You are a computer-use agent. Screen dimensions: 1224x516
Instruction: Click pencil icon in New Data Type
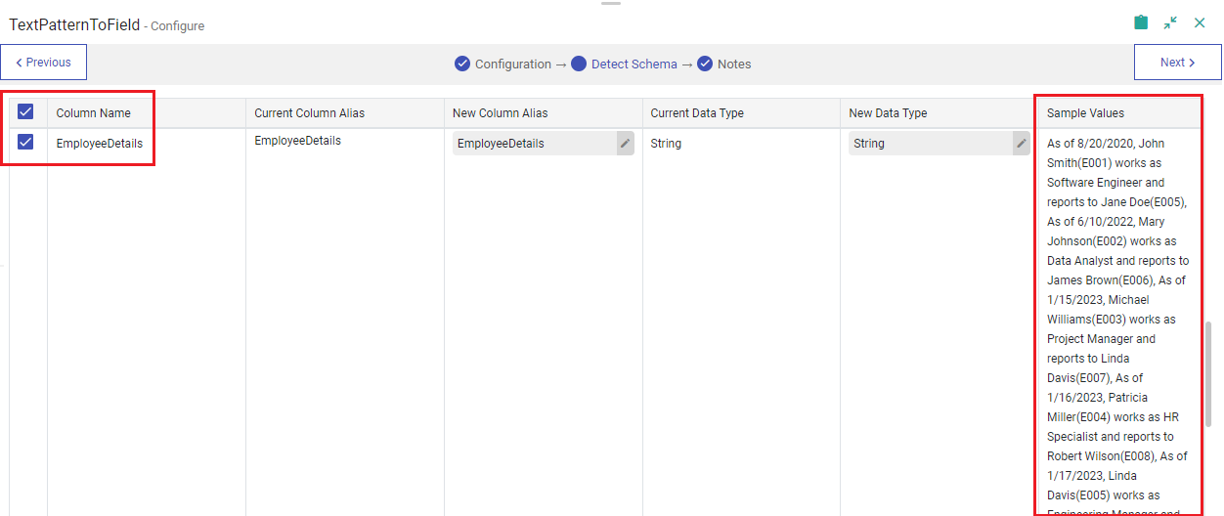1022,144
